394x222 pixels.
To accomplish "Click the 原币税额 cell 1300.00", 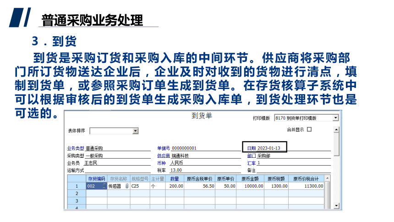I will pyautogui.click(x=276, y=186).
